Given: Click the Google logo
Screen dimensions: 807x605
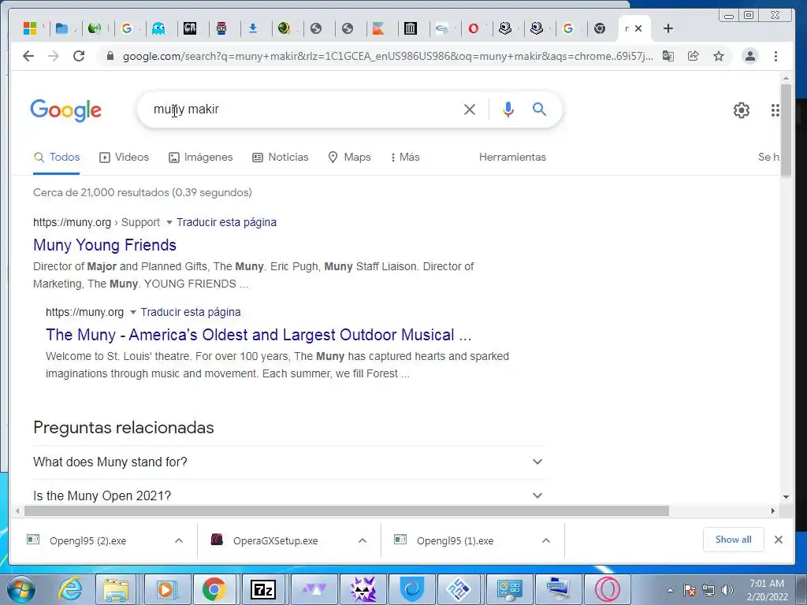Looking at the screenshot, I should tap(66, 110).
